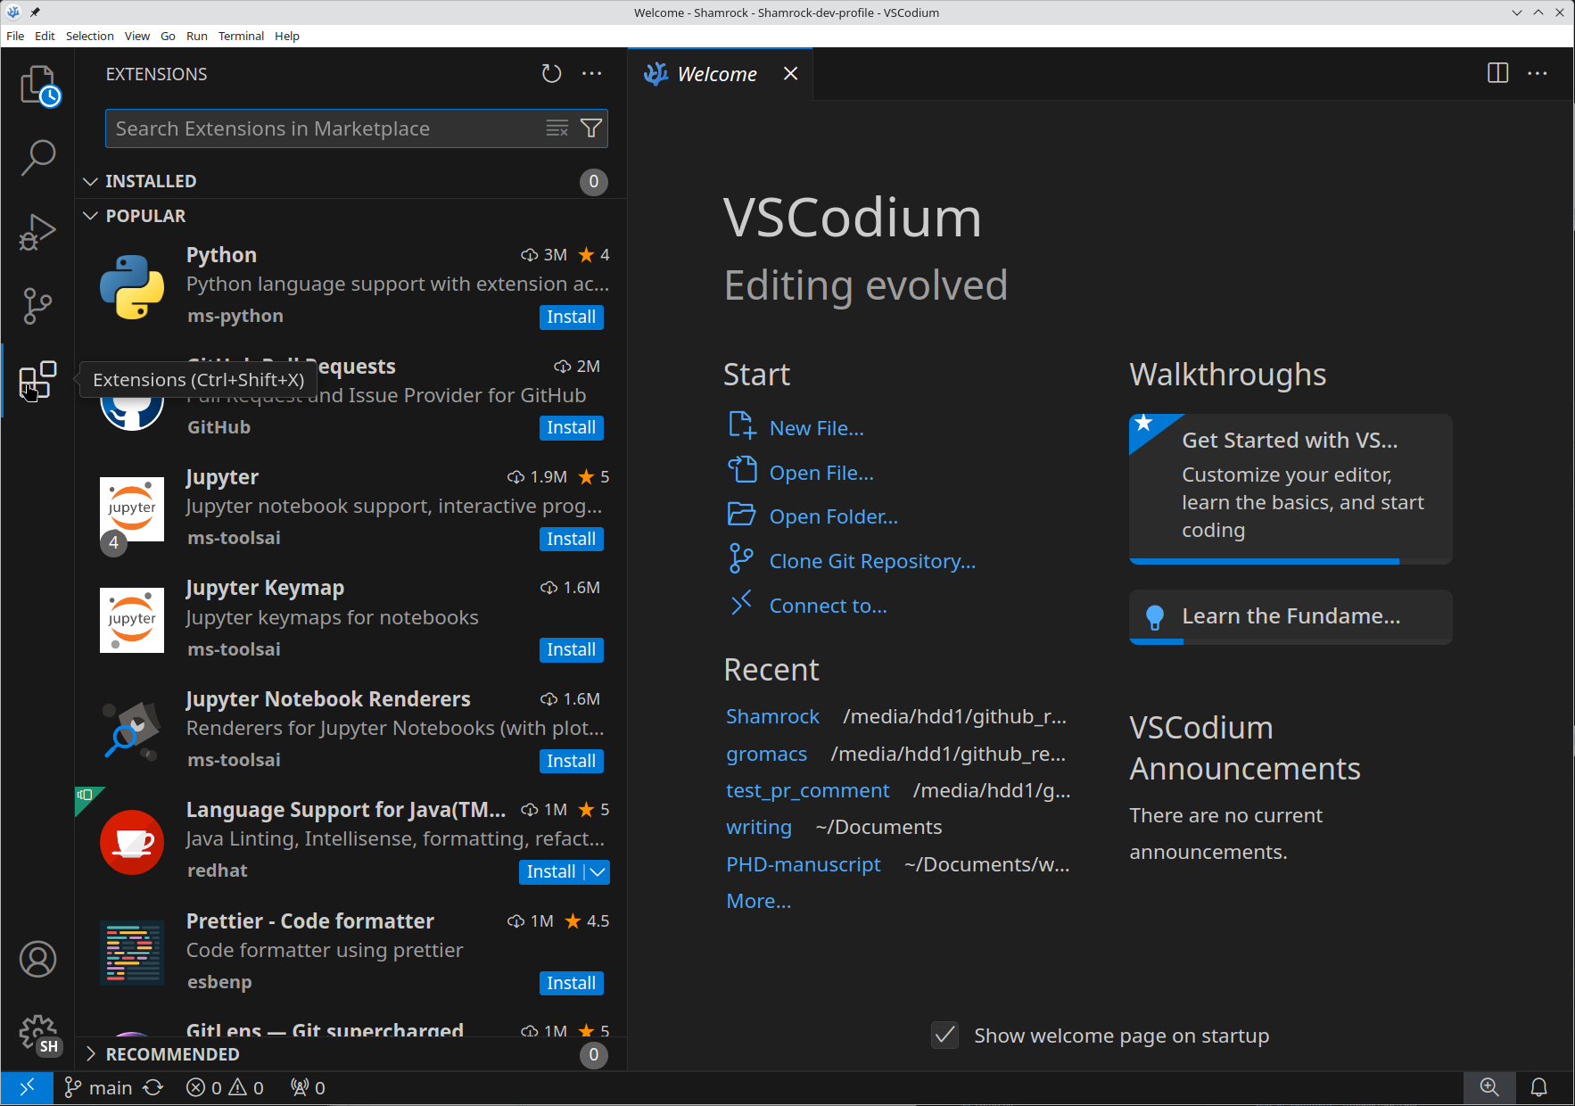Image resolution: width=1575 pixels, height=1106 pixels.
Task: Open the File menu
Action: tap(15, 36)
